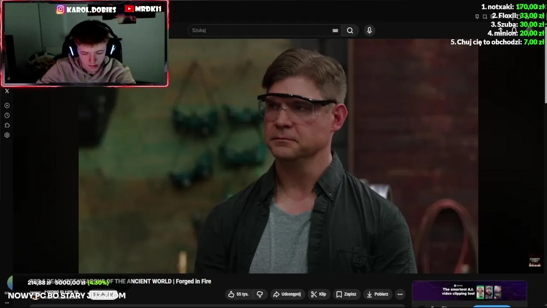Click the snapshot square icon in toolbar
547x308 pixels.
pos(485,16)
